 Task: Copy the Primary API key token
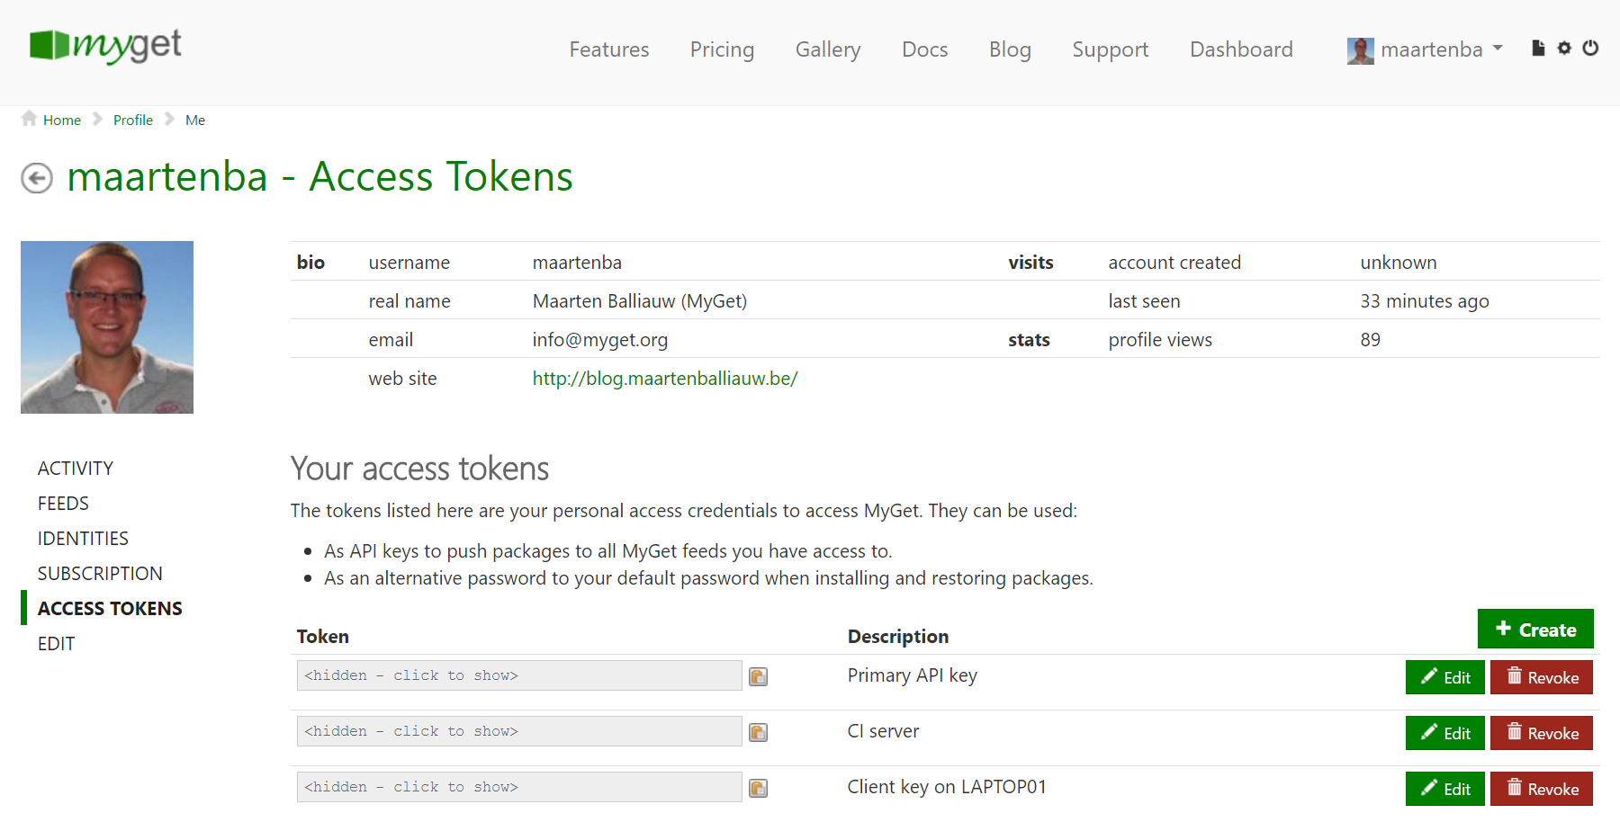pyautogui.click(x=757, y=677)
